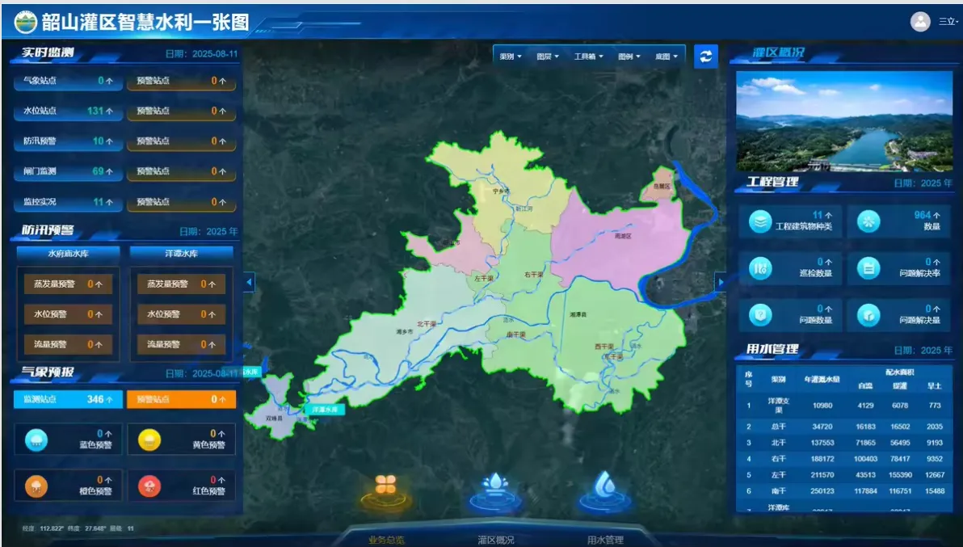Click 蒸发量预警 under 水府庙水库
Image resolution: width=963 pixels, height=547 pixels.
[x=68, y=284]
